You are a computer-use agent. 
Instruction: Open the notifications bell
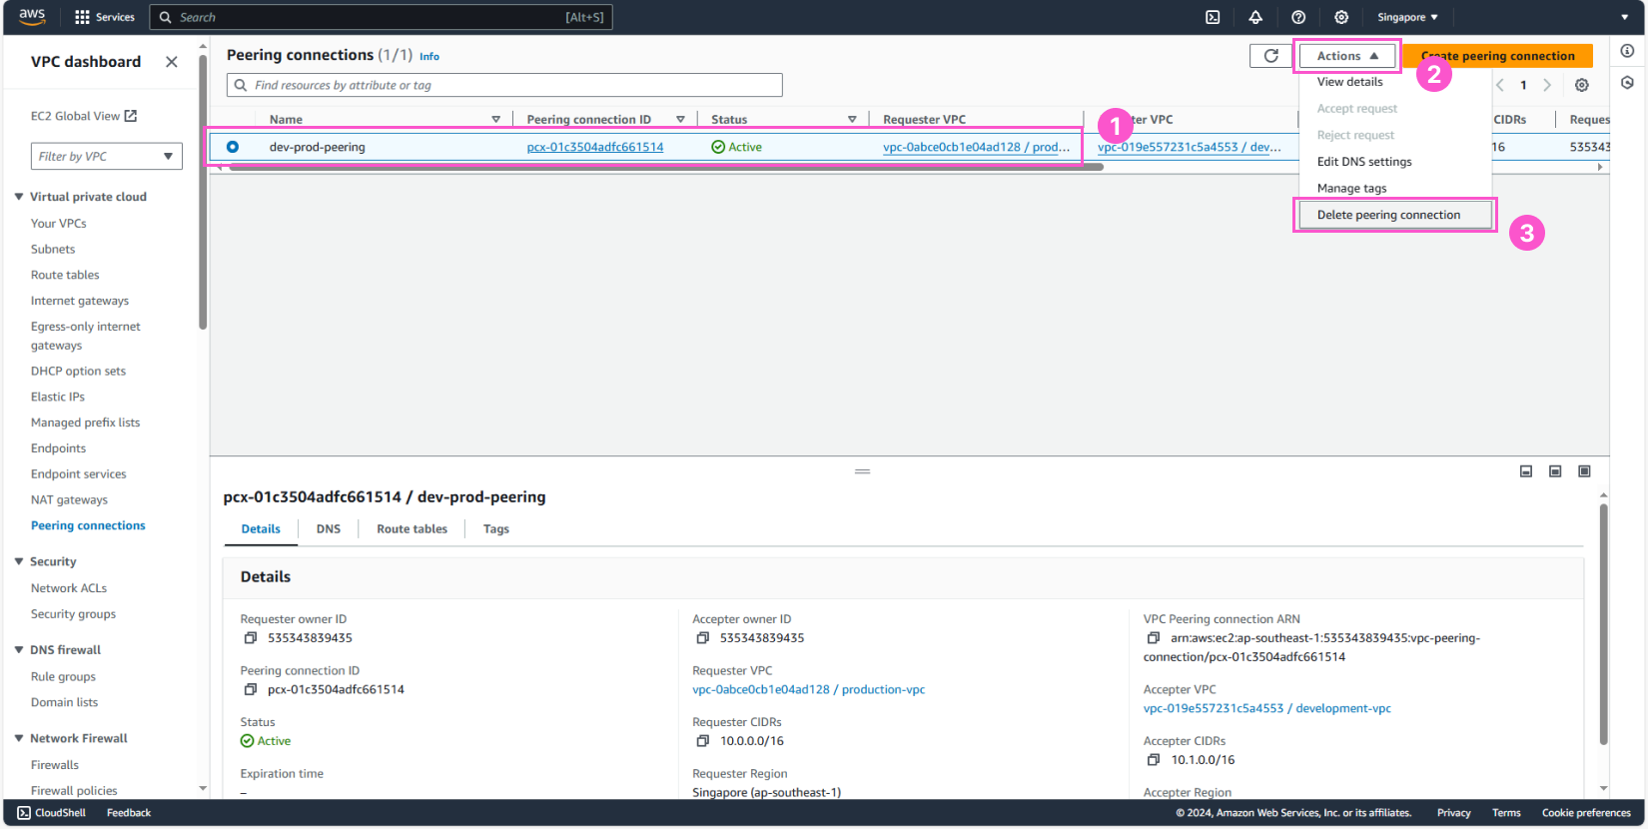tap(1255, 17)
